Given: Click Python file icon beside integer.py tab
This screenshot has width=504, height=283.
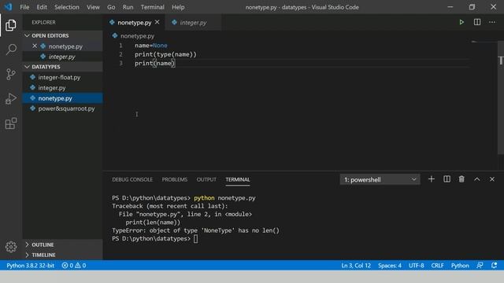Looking at the screenshot, I should 175,23.
